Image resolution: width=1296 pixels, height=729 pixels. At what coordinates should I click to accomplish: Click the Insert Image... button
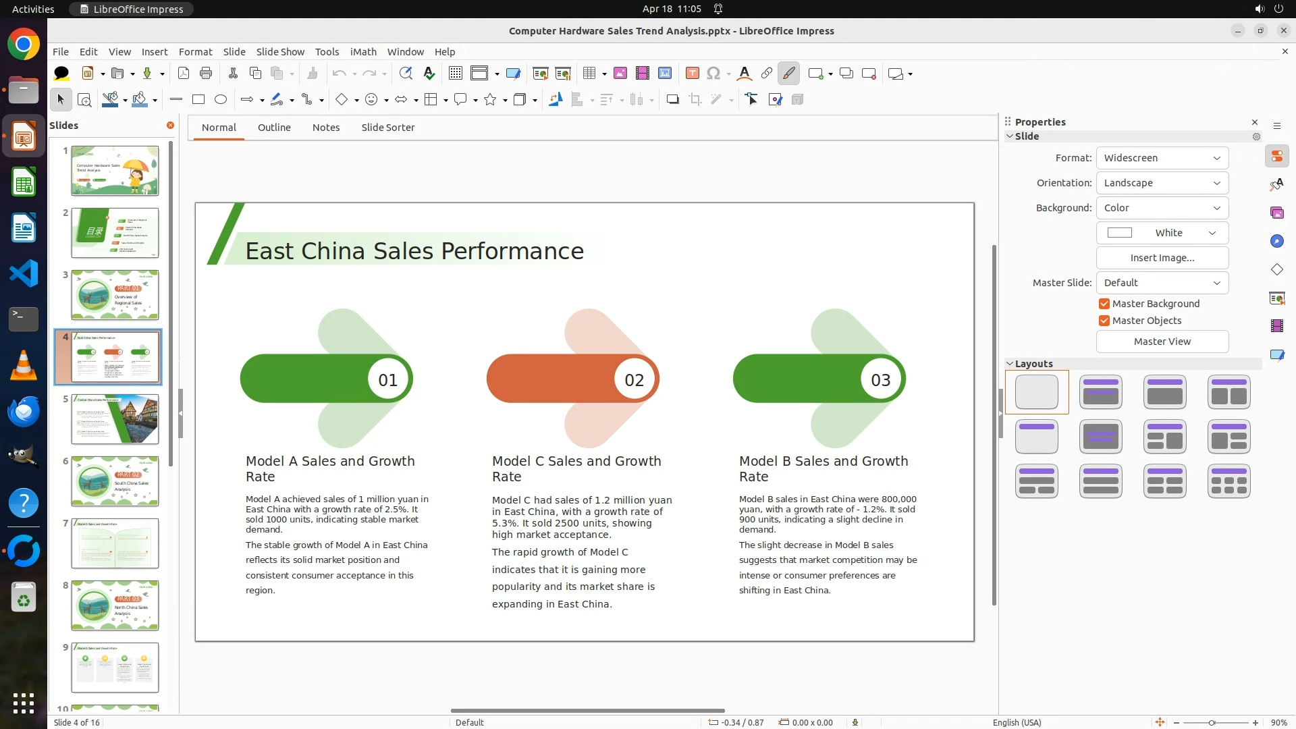point(1162,258)
